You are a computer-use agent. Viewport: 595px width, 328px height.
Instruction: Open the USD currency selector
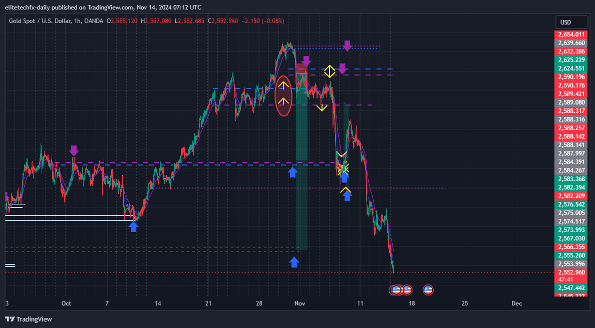[x=571, y=22]
